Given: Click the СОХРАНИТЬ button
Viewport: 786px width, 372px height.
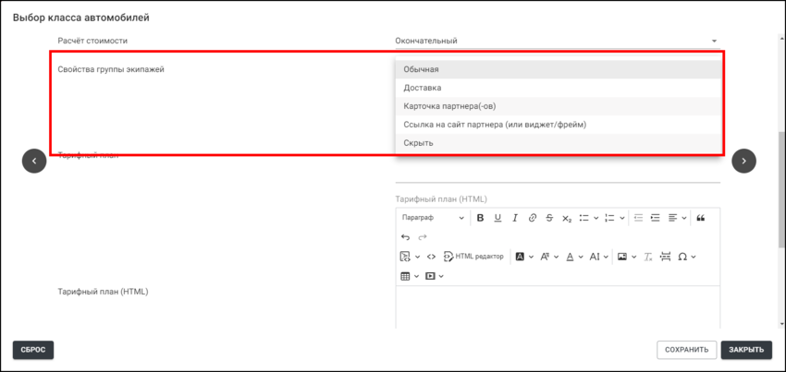Looking at the screenshot, I should click(686, 350).
